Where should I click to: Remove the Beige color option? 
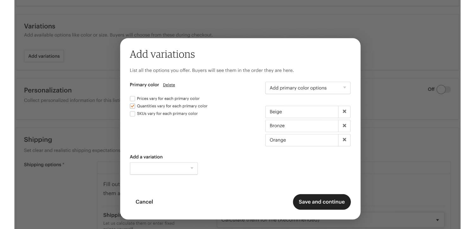pyautogui.click(x=344, y=112)
